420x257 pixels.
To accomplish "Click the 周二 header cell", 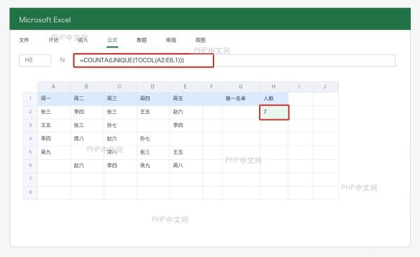I will [x=87, y=98].
